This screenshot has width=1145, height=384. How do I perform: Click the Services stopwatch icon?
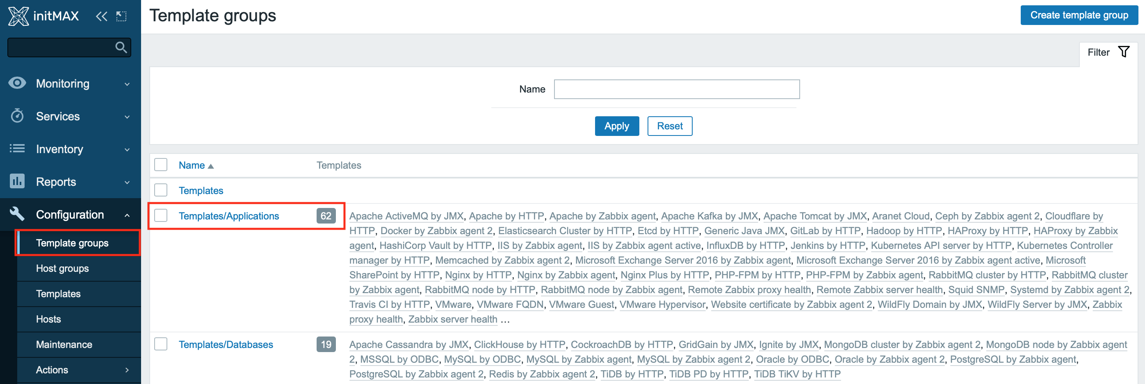point(17,116)
